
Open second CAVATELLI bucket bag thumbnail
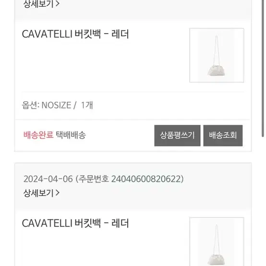[217, 242]
